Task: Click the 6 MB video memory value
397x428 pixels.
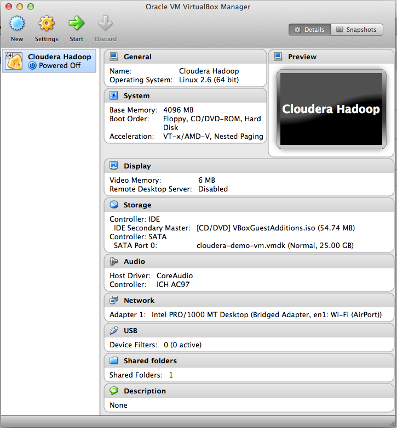Action: [x=206, y=180]
